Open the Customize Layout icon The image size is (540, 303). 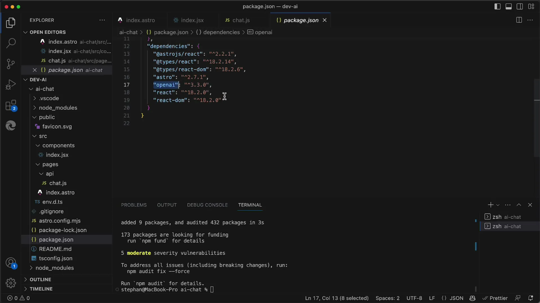[531, 6]
